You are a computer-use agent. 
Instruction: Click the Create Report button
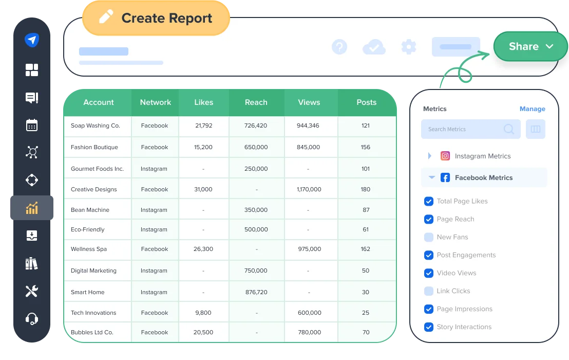(x=156, y=19)
